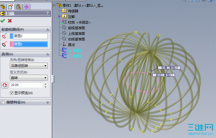Select the 零件1 part icon in tree

coord(59,5)
